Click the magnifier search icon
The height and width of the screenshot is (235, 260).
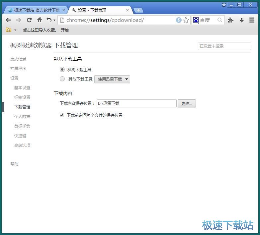coord(220,20)
